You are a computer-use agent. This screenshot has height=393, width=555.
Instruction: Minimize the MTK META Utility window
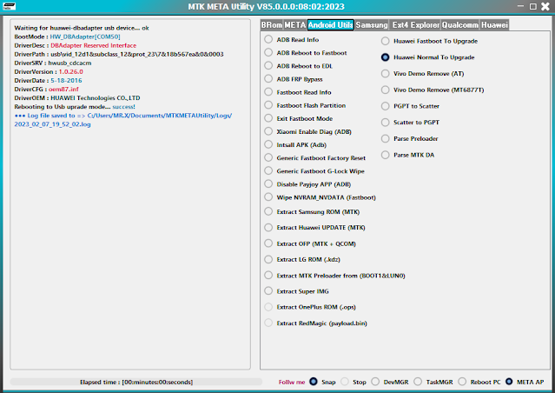pos(520,6)
